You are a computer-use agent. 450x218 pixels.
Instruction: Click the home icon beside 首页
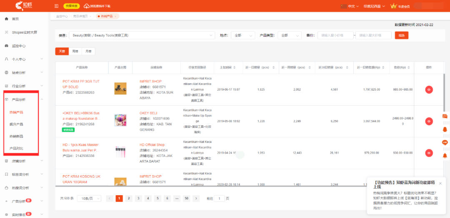(7, 19)
